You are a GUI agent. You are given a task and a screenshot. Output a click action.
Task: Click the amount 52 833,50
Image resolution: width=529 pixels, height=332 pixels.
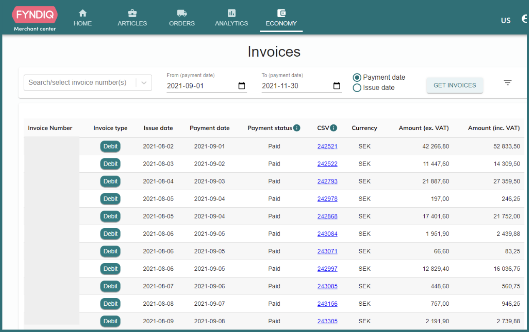507,146
